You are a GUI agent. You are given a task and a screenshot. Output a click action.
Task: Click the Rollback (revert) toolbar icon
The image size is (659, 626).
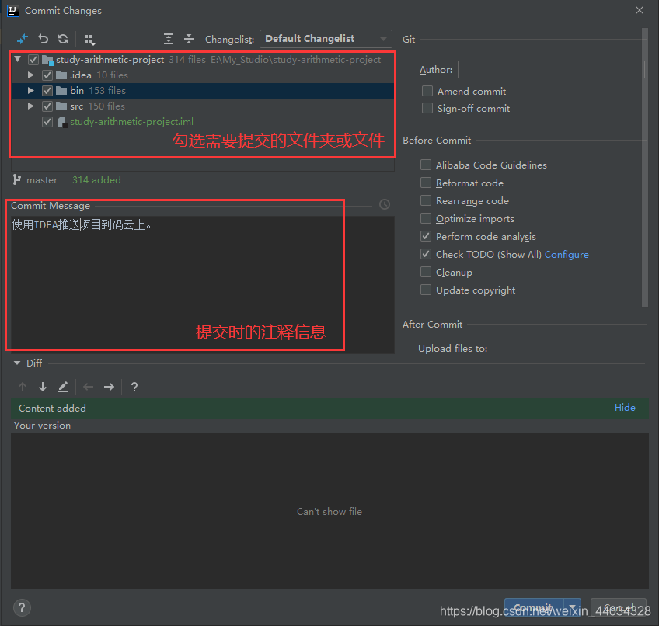[43, 39]
